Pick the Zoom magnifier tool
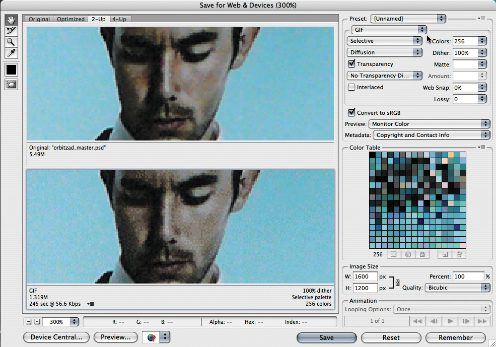496x347 pixels. click(x=11, y=42)
